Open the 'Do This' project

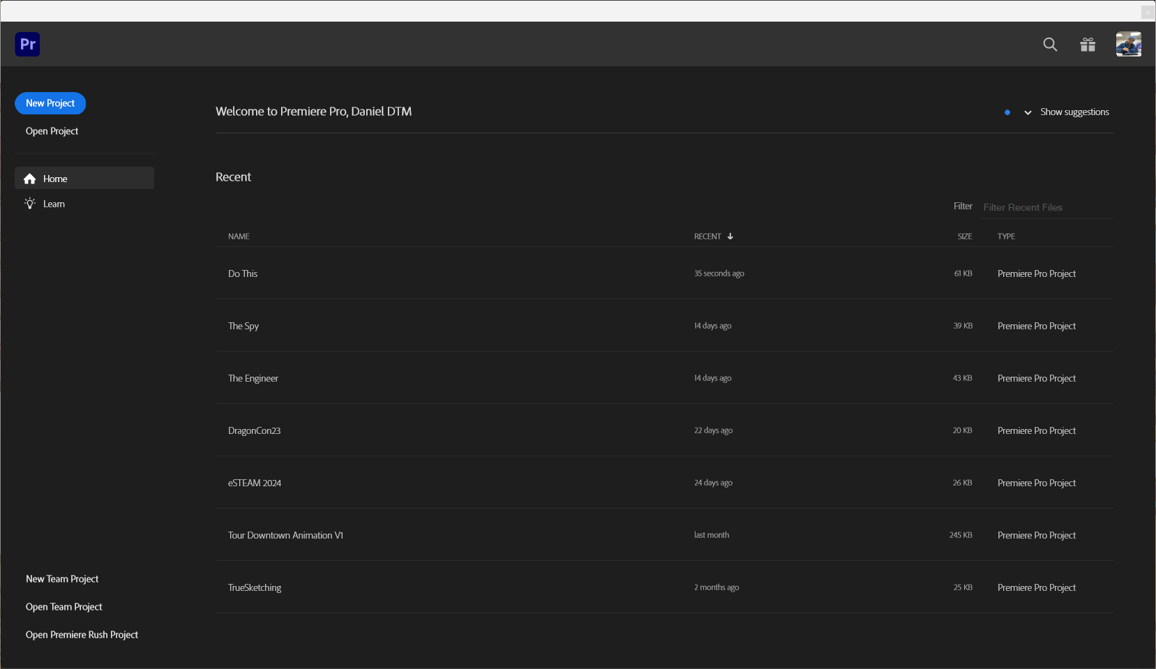coord(664,273)
